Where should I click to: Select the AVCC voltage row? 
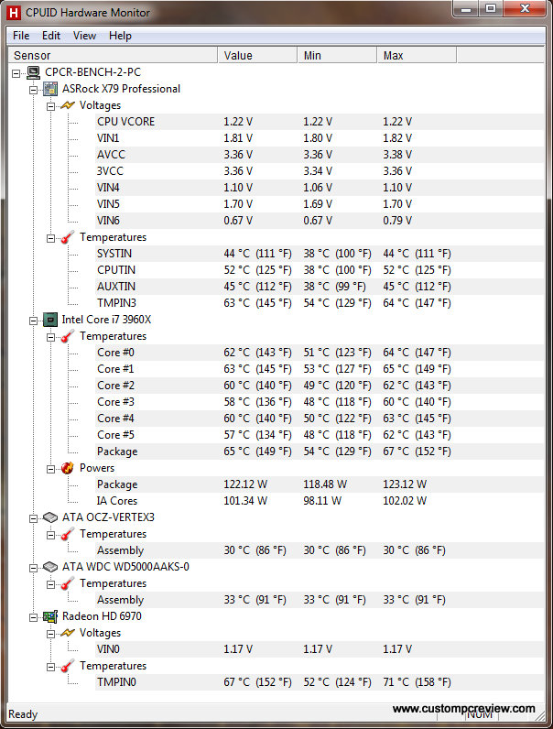320,155
